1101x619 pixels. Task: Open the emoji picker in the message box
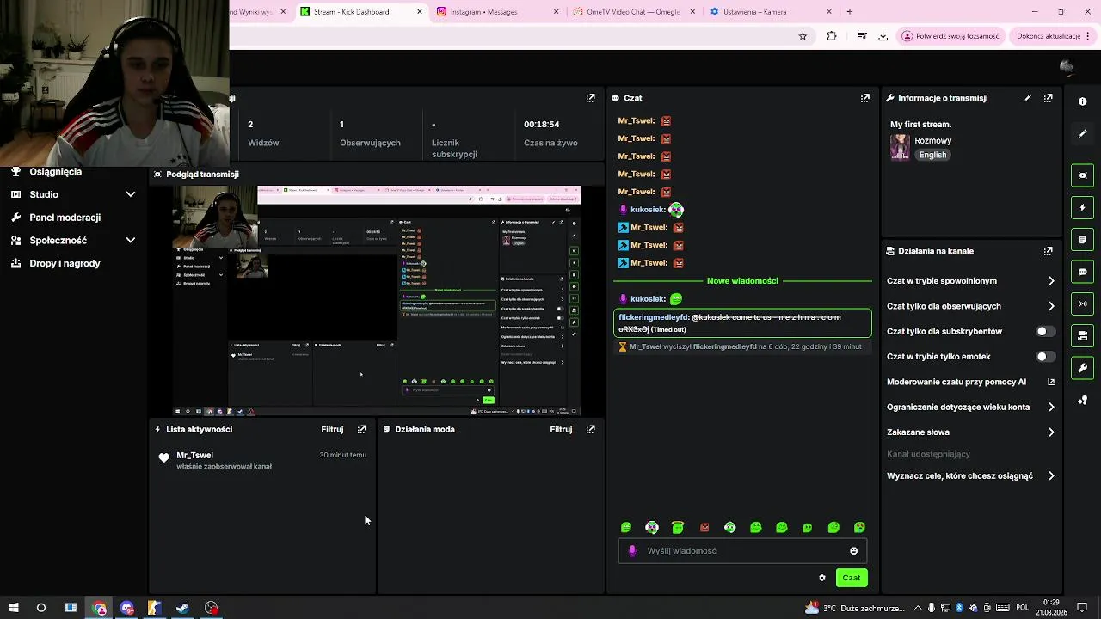coord(853,551)
